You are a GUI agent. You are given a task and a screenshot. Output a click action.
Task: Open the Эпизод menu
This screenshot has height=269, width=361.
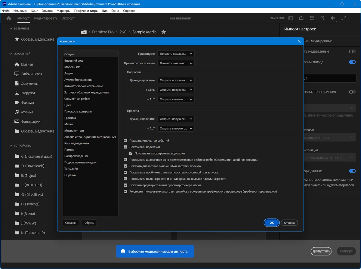[x=47, y=11]
